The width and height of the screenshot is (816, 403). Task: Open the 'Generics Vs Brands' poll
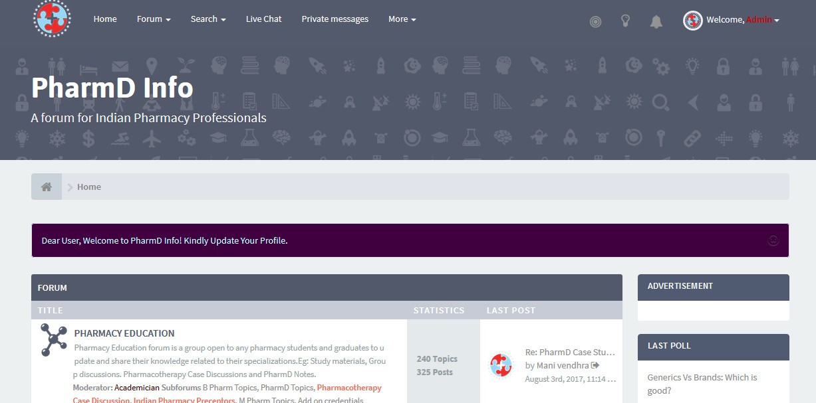(702, 384)
